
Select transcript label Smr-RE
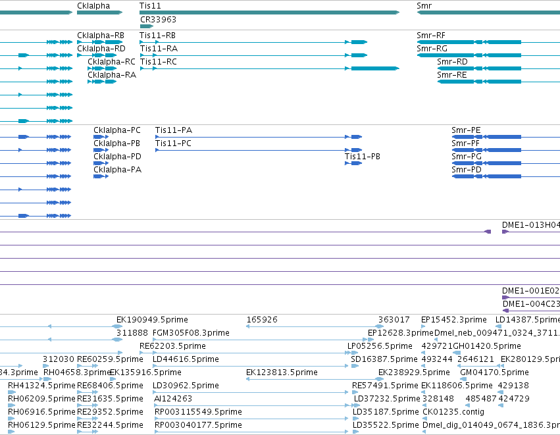point(452,75)
